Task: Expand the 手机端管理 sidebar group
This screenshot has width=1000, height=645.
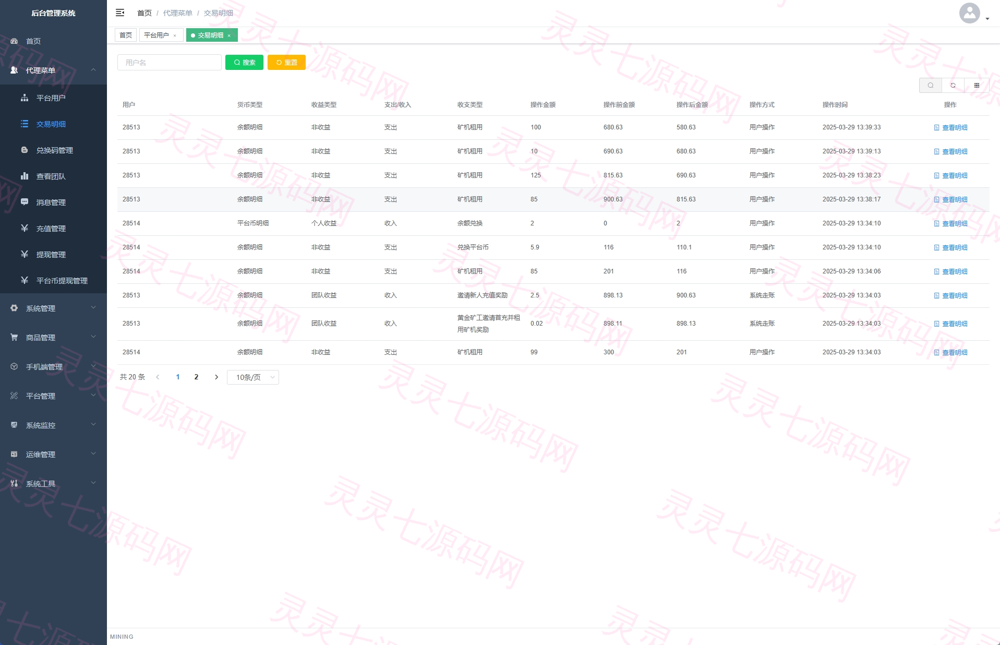Action: pyautogui.click(x=53, y=367)
